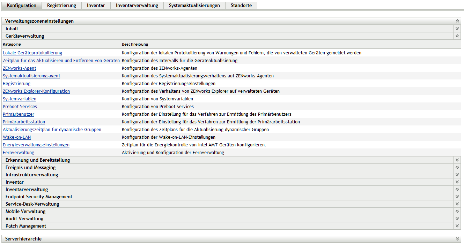
Task: Open Preboot Services configuration
Action: [20, 107]
